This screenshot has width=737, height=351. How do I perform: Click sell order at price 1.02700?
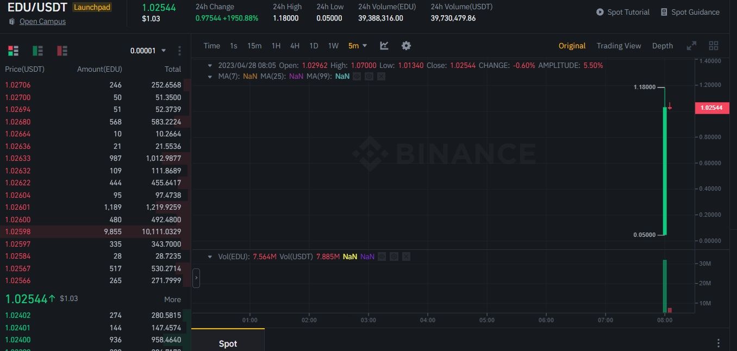click(95, 97)
